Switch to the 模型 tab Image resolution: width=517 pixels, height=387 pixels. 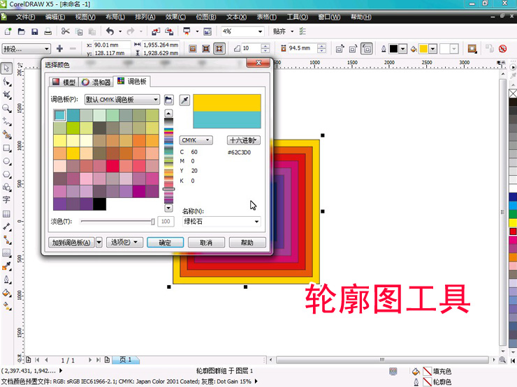pyautogui.click(x=64, y=82)
